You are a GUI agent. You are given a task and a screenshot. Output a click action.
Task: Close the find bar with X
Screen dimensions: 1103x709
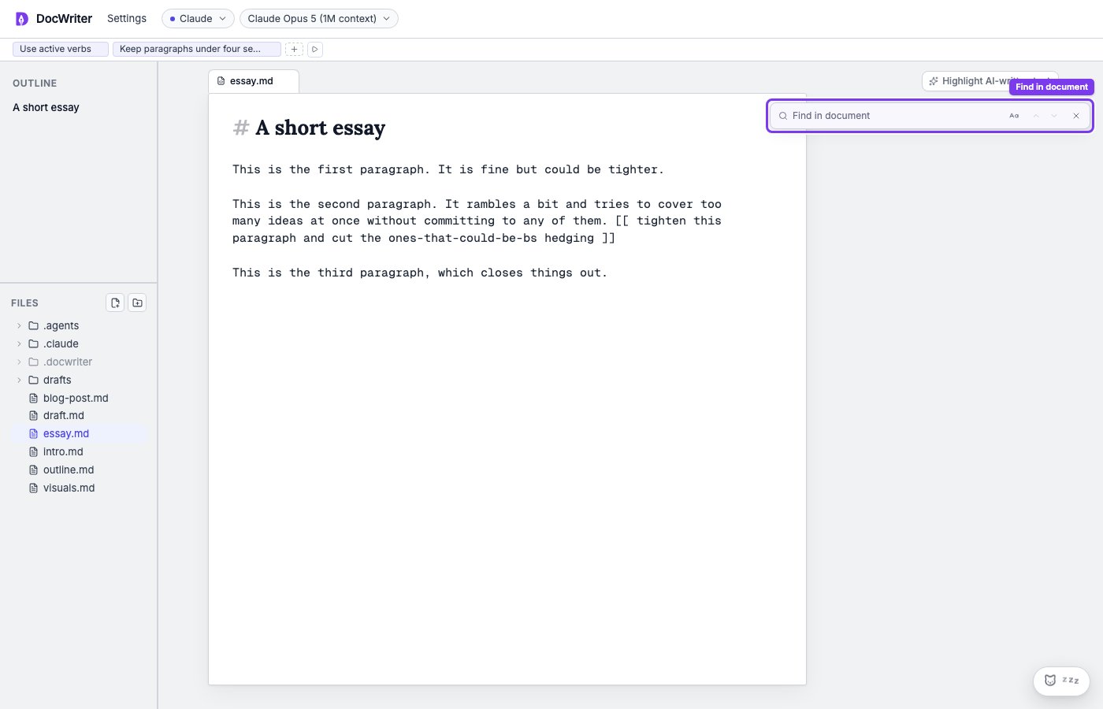1076,116
